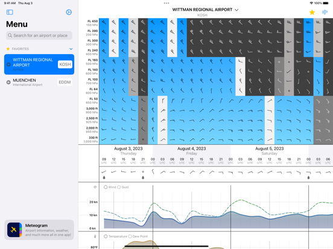Click the 3,000 ft altitude row label
This screenshot has height=249, width=333.
click(x=92, y=109)
